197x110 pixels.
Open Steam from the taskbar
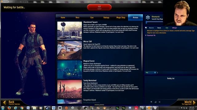click(47, 108)
